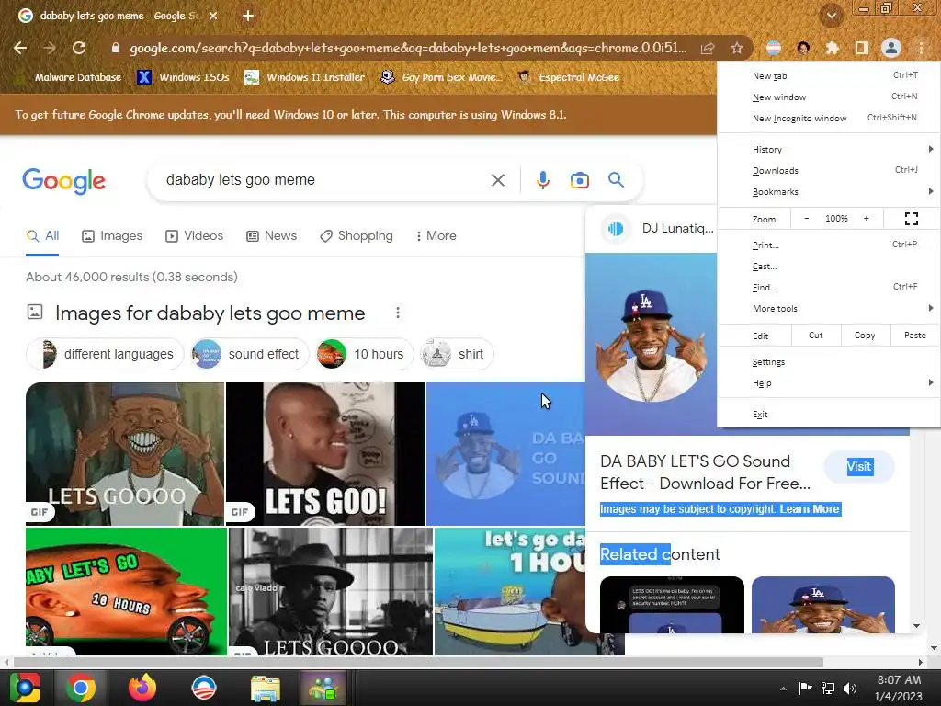Select Print from the Chrome menu
Image resolution: width=941 pixels, height=706 pixels.
pyautogui.click(x=829, y=245)
